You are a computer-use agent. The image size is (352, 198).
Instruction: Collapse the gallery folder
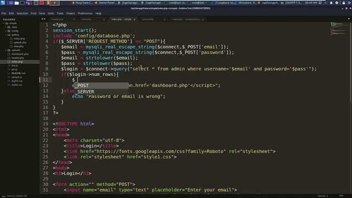(x=6, y=35)
